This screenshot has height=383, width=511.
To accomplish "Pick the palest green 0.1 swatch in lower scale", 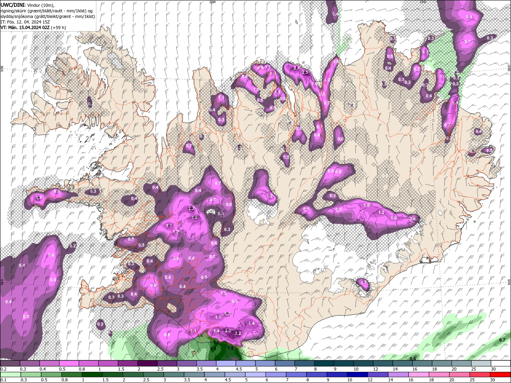I will click(x=11, y=375).
